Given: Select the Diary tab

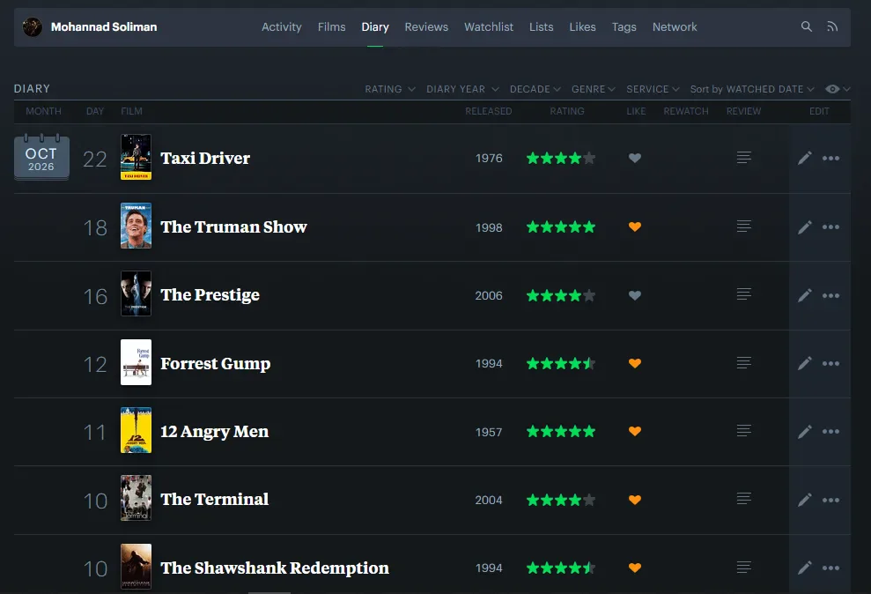Looking at the screenshot, I should point(375,26).
